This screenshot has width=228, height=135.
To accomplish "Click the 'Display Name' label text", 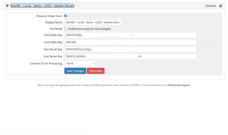I will [54, 22].
